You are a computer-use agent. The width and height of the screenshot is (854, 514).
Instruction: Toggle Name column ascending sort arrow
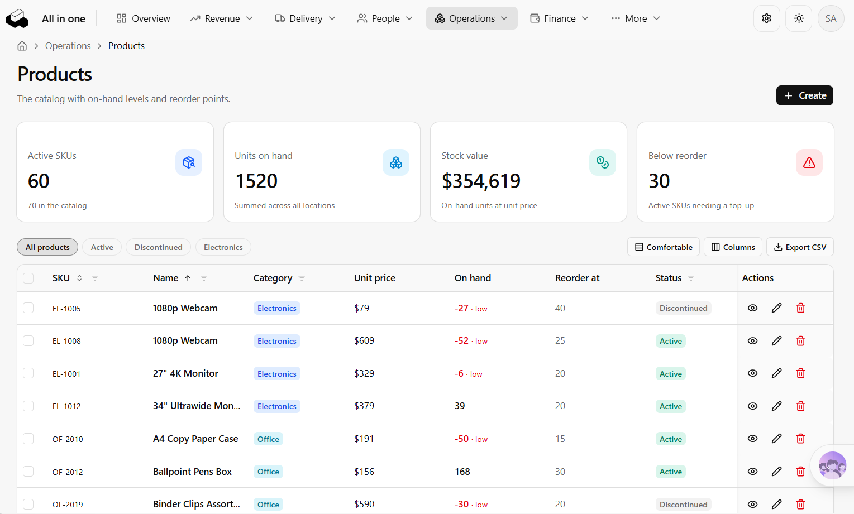[x=188, y=278]
